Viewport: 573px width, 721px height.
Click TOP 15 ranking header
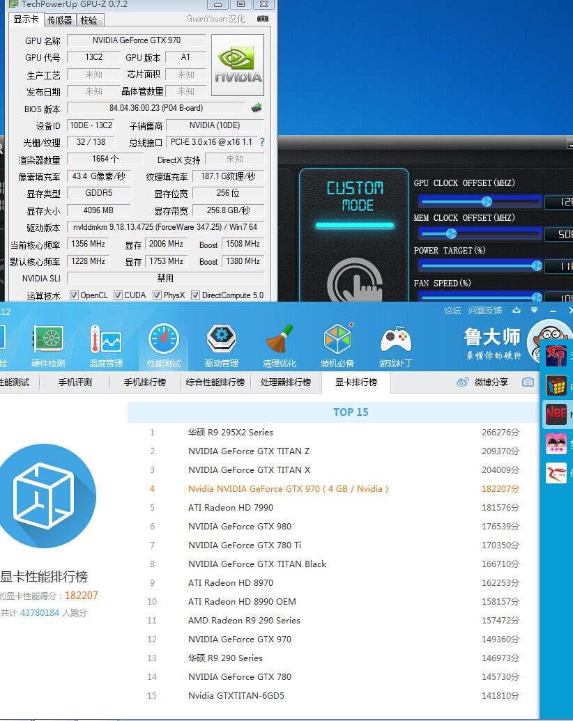tap(351, 412)
